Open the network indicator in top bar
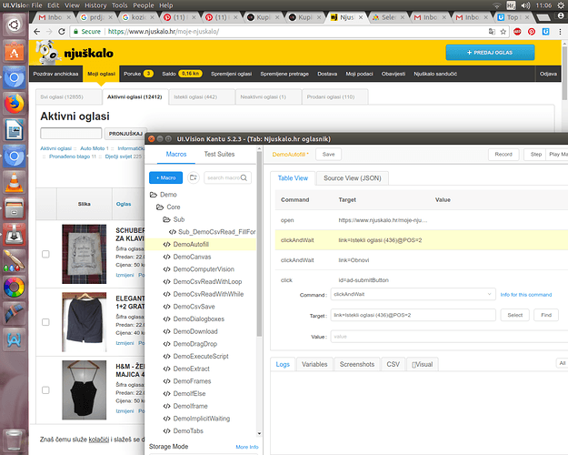The image size is (568, 455). pyautogui.click(x=496, y=5)
